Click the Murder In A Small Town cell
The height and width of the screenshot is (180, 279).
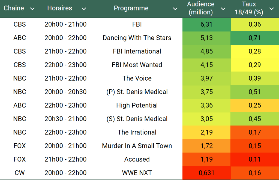tap(137, 146)
